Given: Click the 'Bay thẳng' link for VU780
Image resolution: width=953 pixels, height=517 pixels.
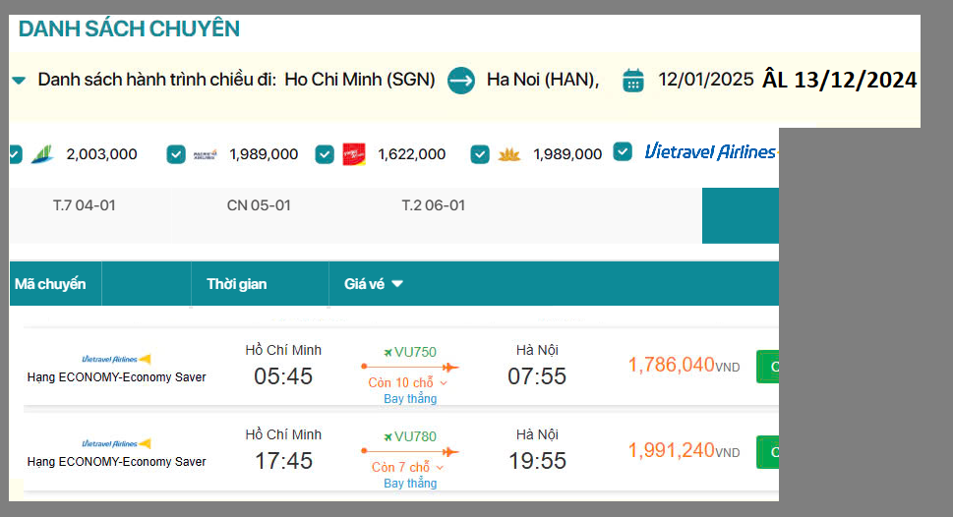Looking at the screenshot, I should [x=410, y=484].
